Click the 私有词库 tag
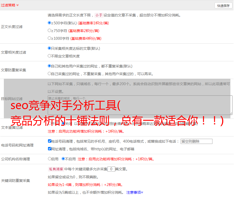Image resolution: width=234 pixels, height=197 pixels. [56, 169]
